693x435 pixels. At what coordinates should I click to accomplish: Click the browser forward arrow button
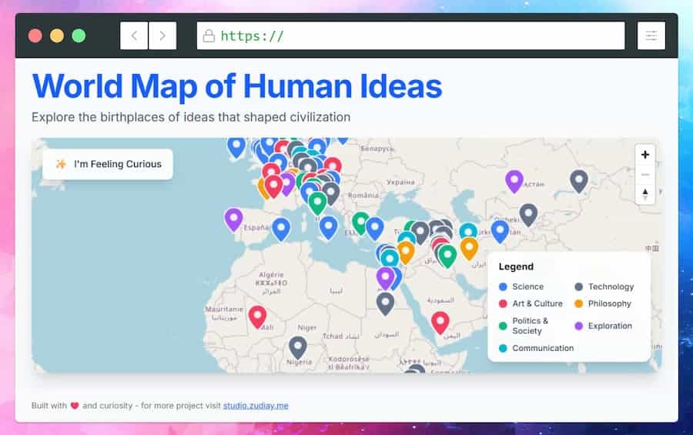(162, 35)
